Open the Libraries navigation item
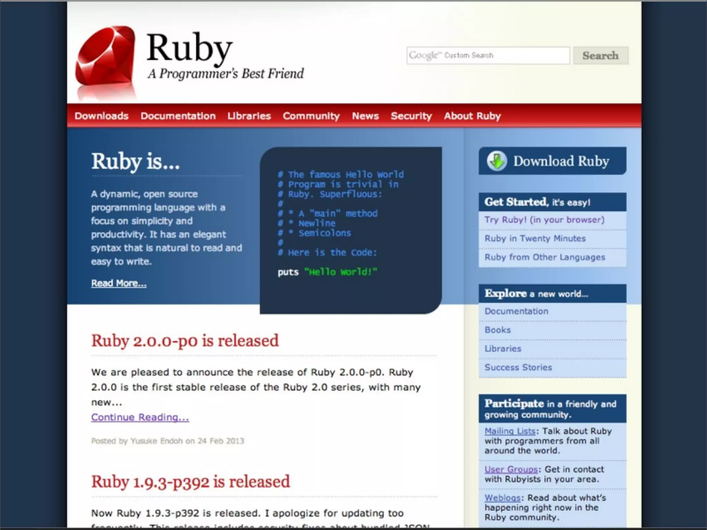This screenshot has height=530, width=707. pos(249,116)
